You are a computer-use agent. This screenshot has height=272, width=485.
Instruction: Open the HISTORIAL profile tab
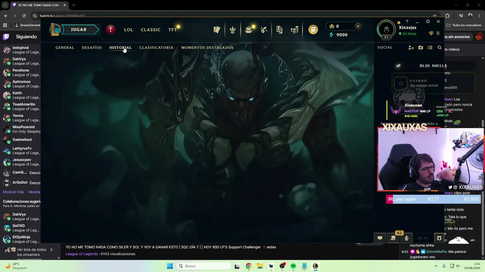[120, 48]
